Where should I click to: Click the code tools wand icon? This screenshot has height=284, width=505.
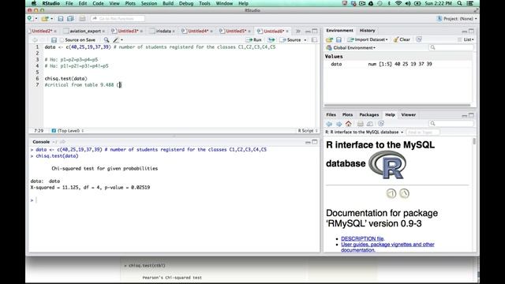coord(116,40)
